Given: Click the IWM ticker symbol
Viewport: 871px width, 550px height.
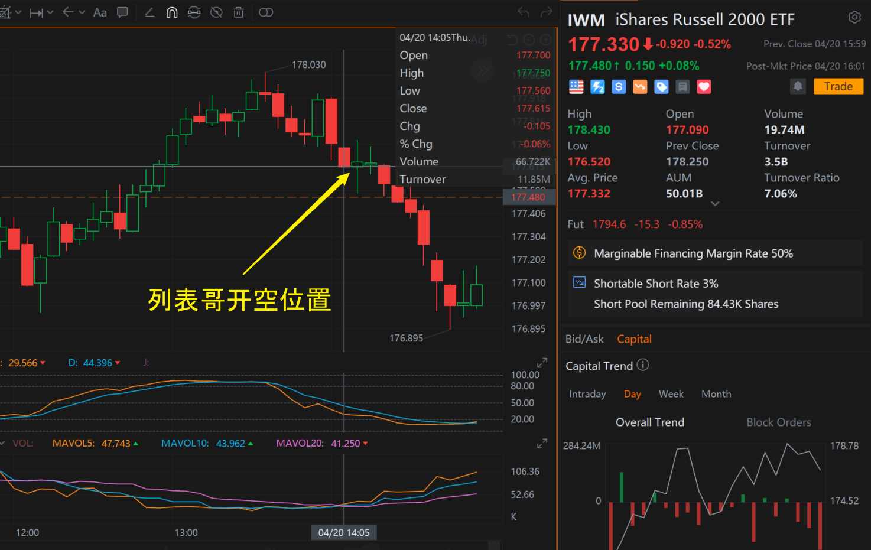Looking at the screenshot, I should tap(586, 20).
